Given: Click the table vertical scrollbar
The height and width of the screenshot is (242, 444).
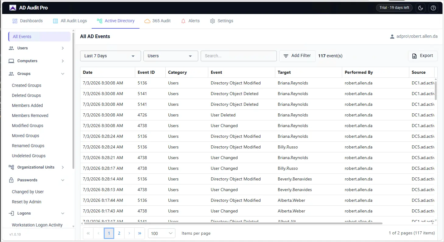Looking at the screenshot, I should [x=436, y=91].
